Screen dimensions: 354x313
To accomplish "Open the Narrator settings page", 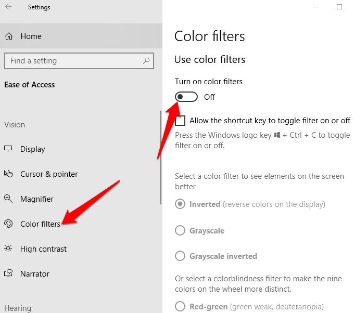I will pos(35,274).
